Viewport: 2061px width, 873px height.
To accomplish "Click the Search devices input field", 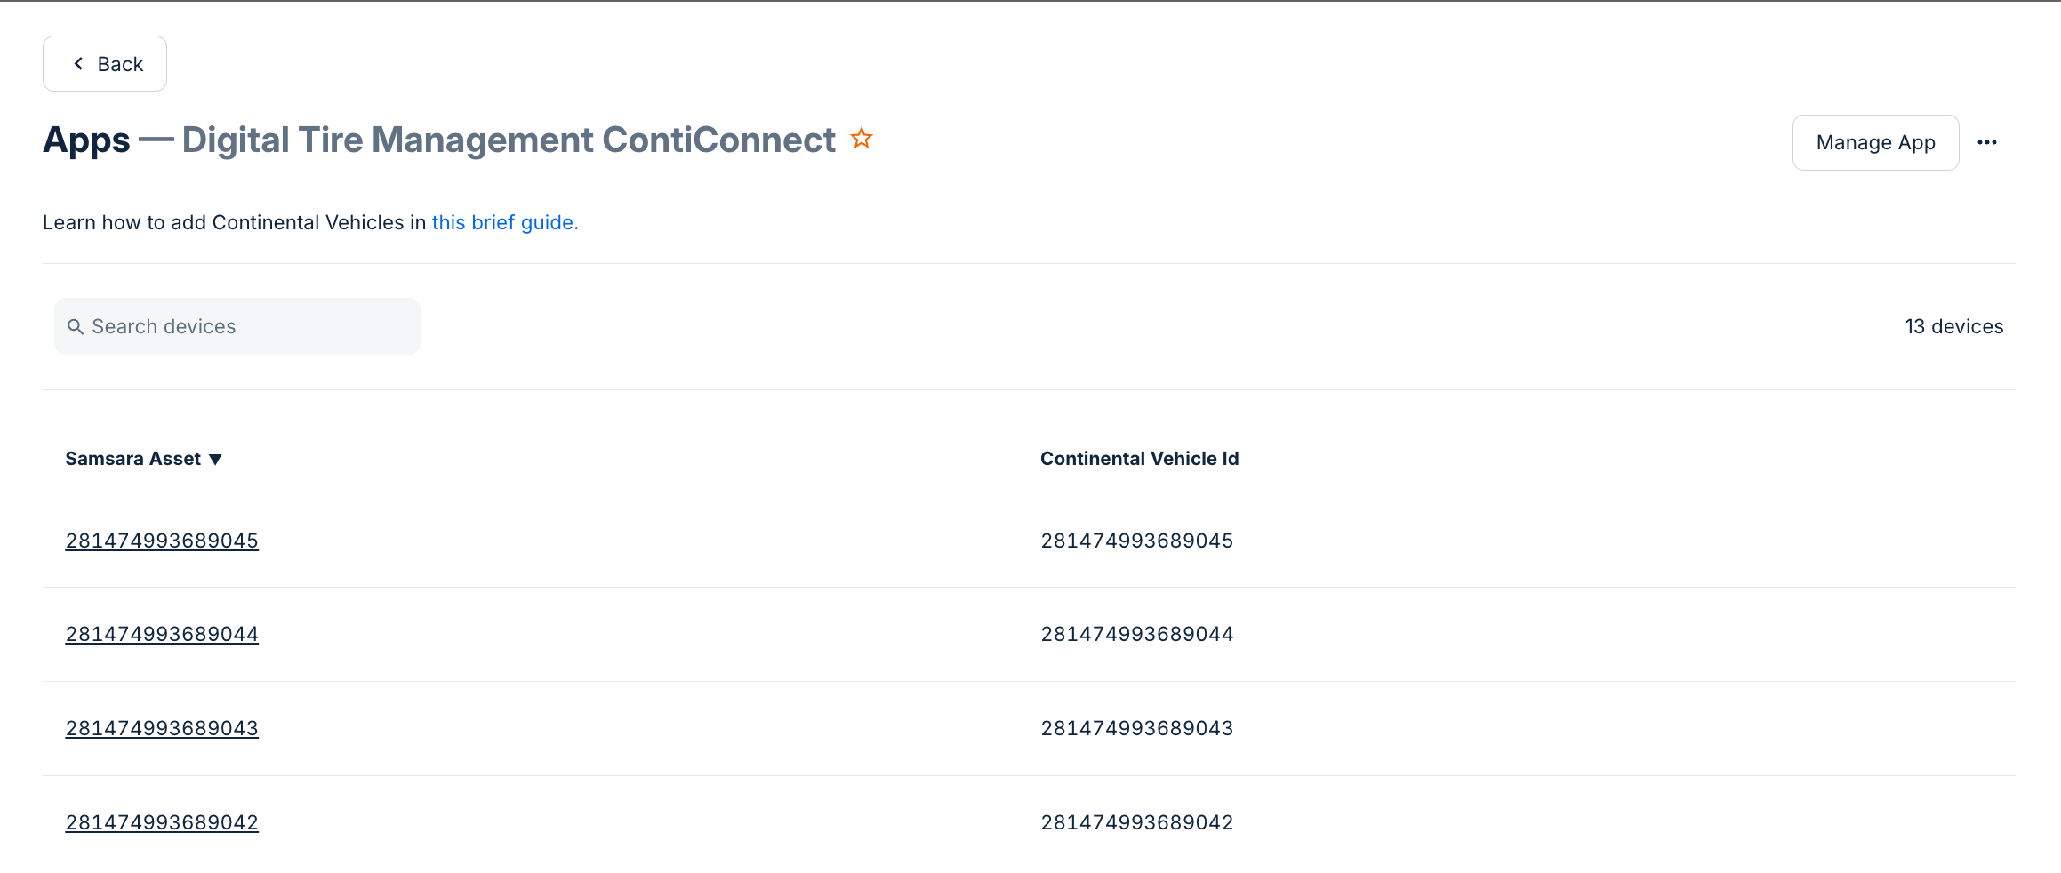I will pos(249,326).
